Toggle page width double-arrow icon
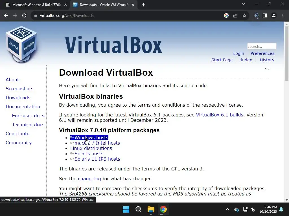 [x=267, y=69]
